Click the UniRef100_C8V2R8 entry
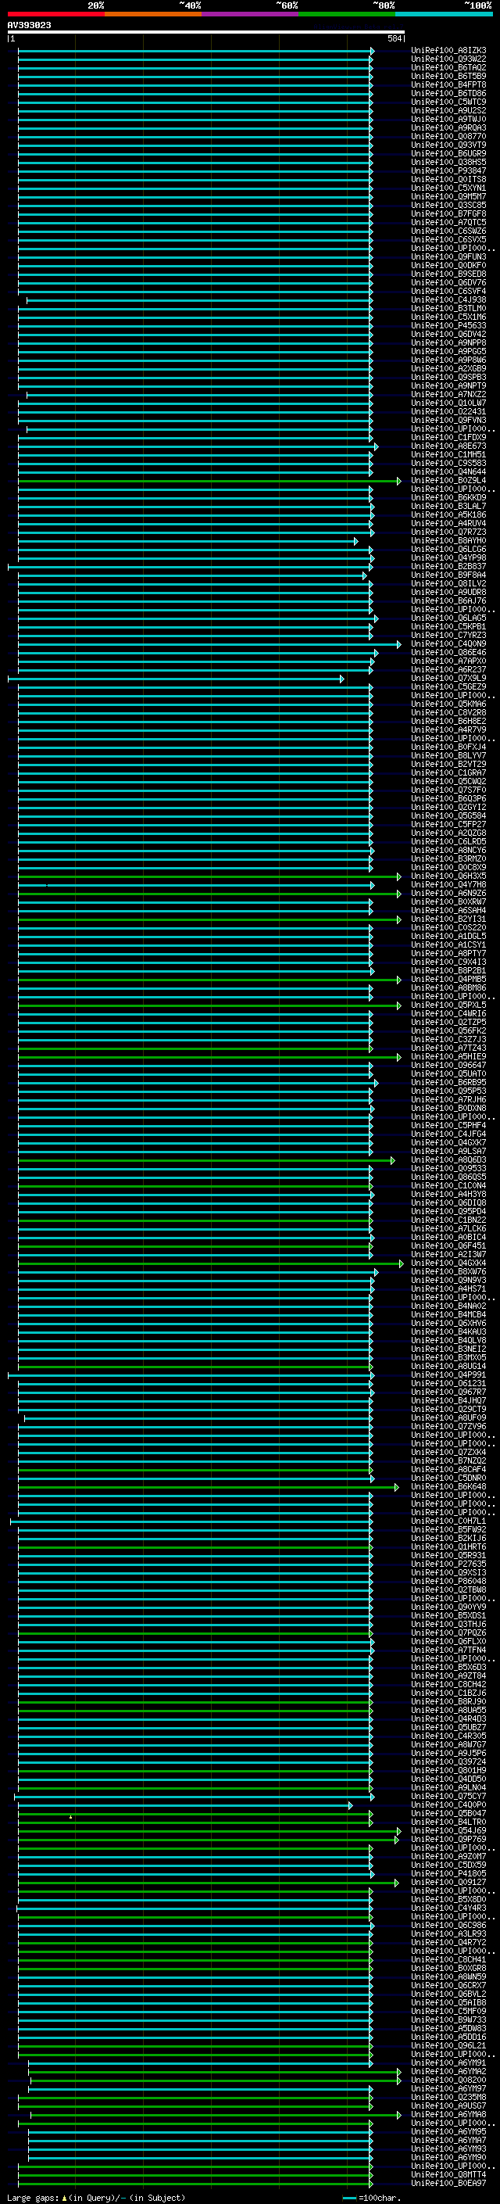This screenshot has width=500, height=2204. point(448,711)
